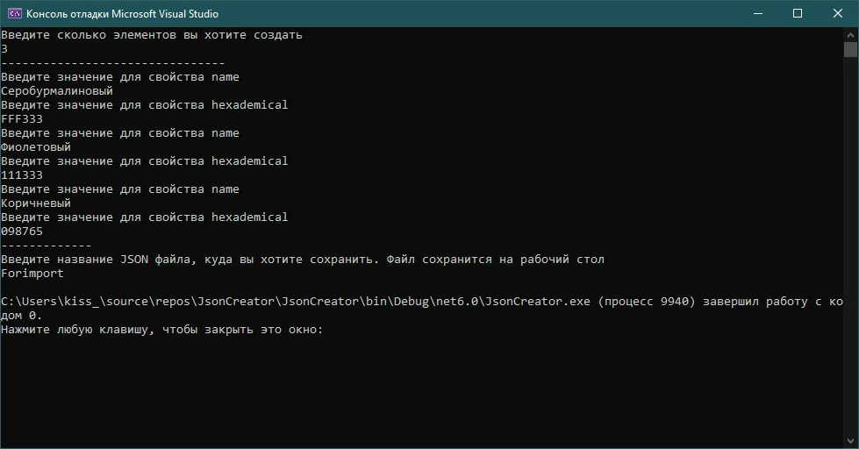Minimize the debug console window

pos(758,14)
